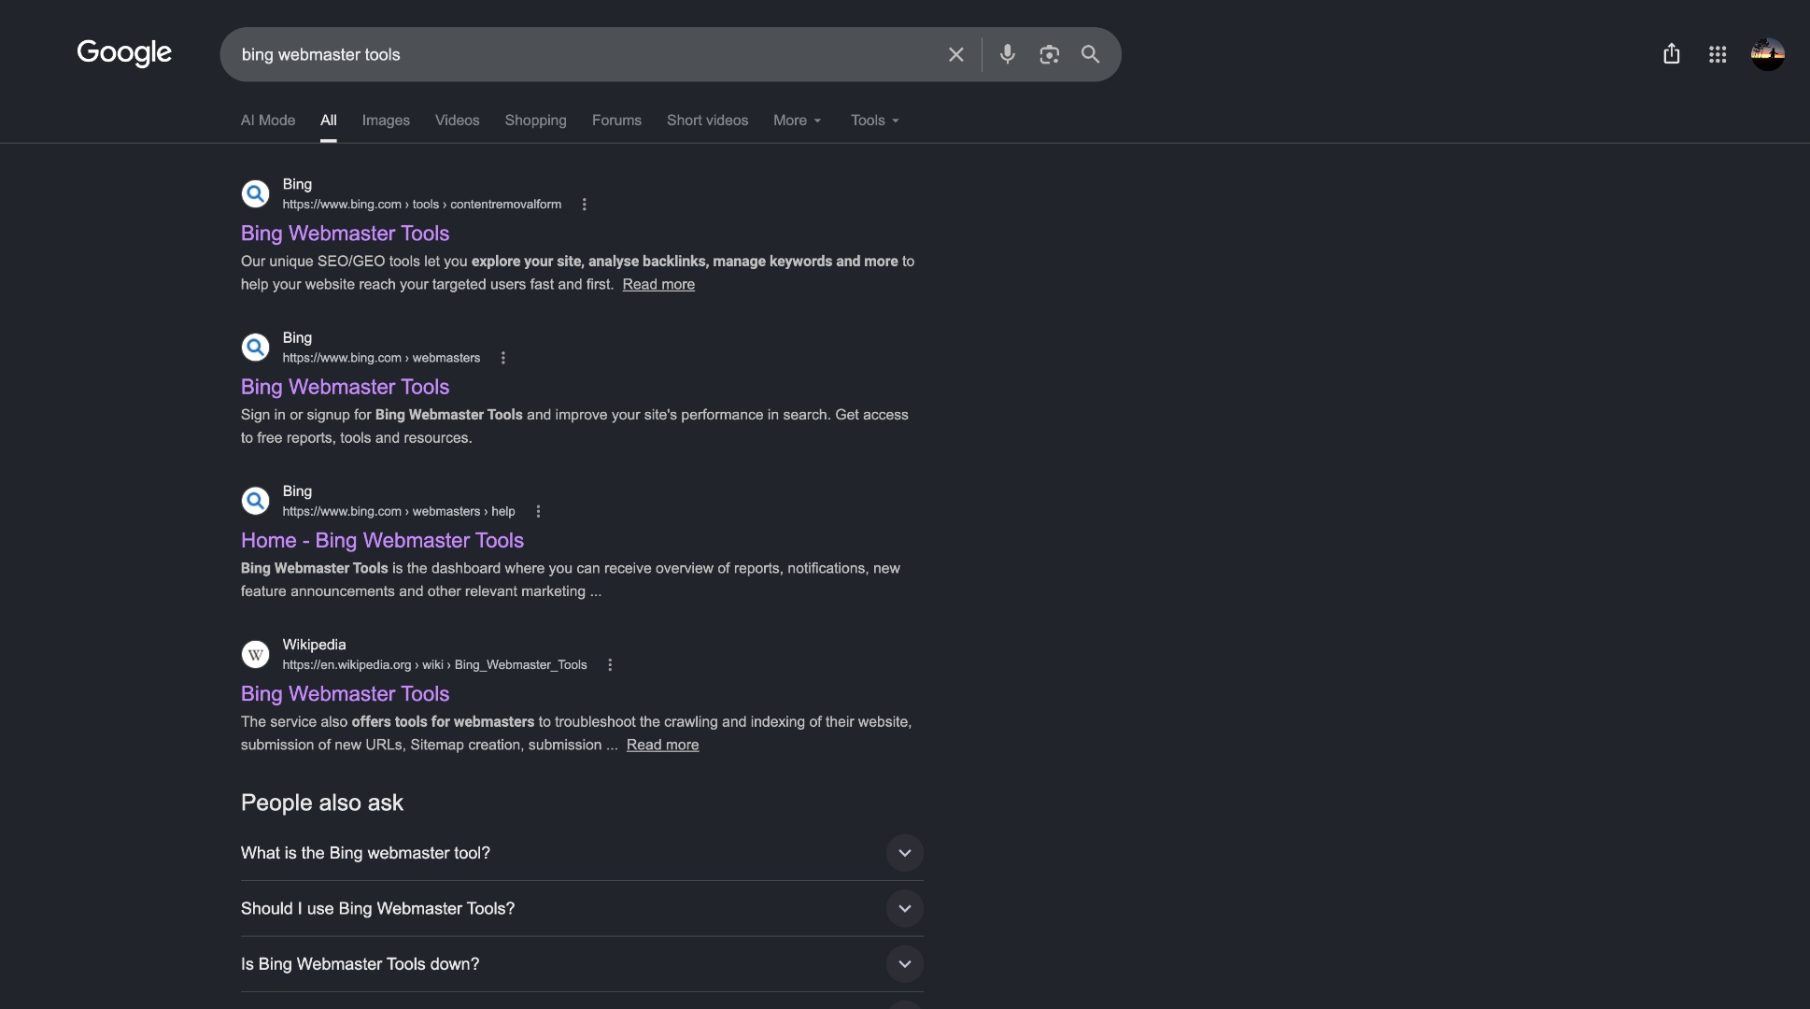
Task: Open the Wikipedia Bing Webmaster Tools result
Action: (x=346, y=694)
